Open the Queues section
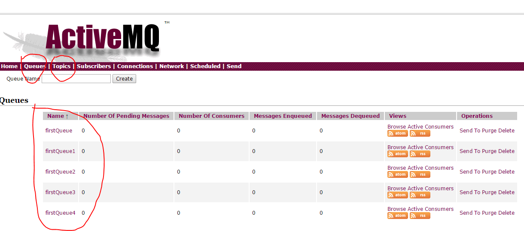The height and width of the screenshot is (231, 524). pyautogui.click(x=35, y=66)
